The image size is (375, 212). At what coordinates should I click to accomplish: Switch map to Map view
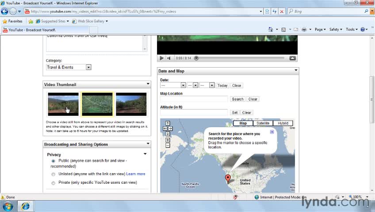click(243, 123)
